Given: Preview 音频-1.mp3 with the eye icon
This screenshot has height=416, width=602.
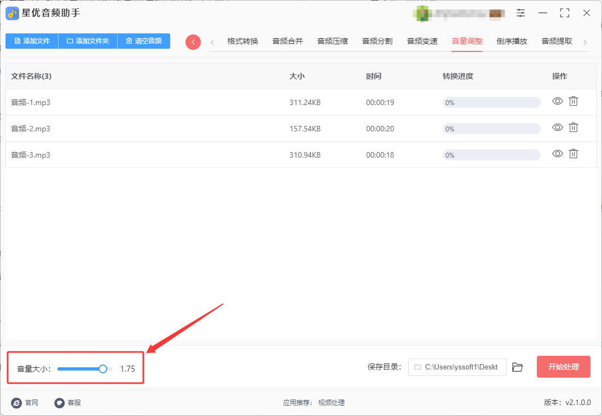Looking at the screenshot, I should 558,101.
